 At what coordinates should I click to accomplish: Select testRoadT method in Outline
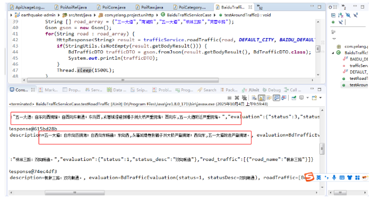point(355,78)
